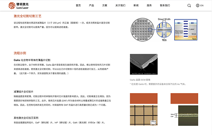Open the 关于我们 menu item
Image resolution: width=212 pixels, height=135 pixels.
pyautogui.click(x=120, y=5)
